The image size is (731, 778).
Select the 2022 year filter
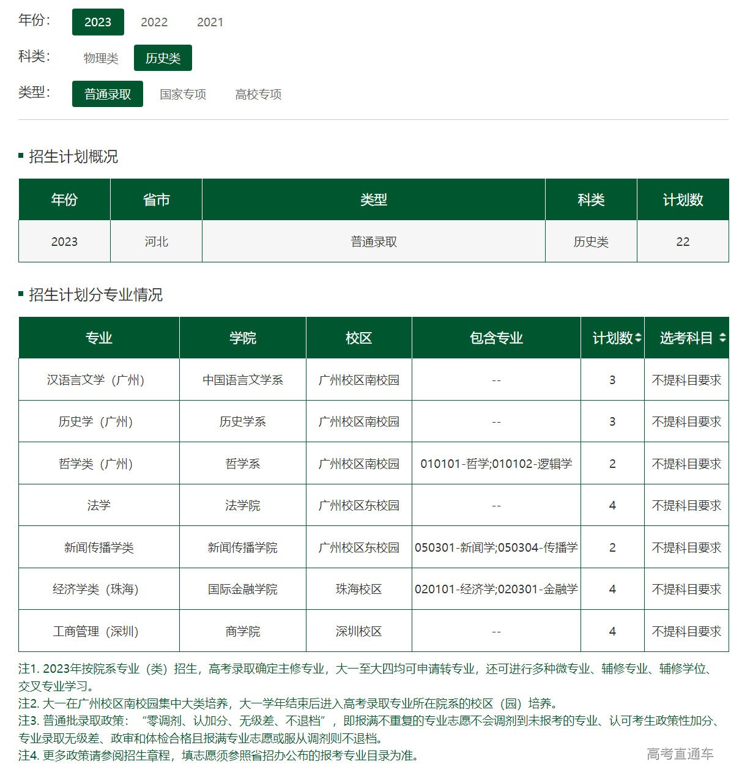pos(154,21)
